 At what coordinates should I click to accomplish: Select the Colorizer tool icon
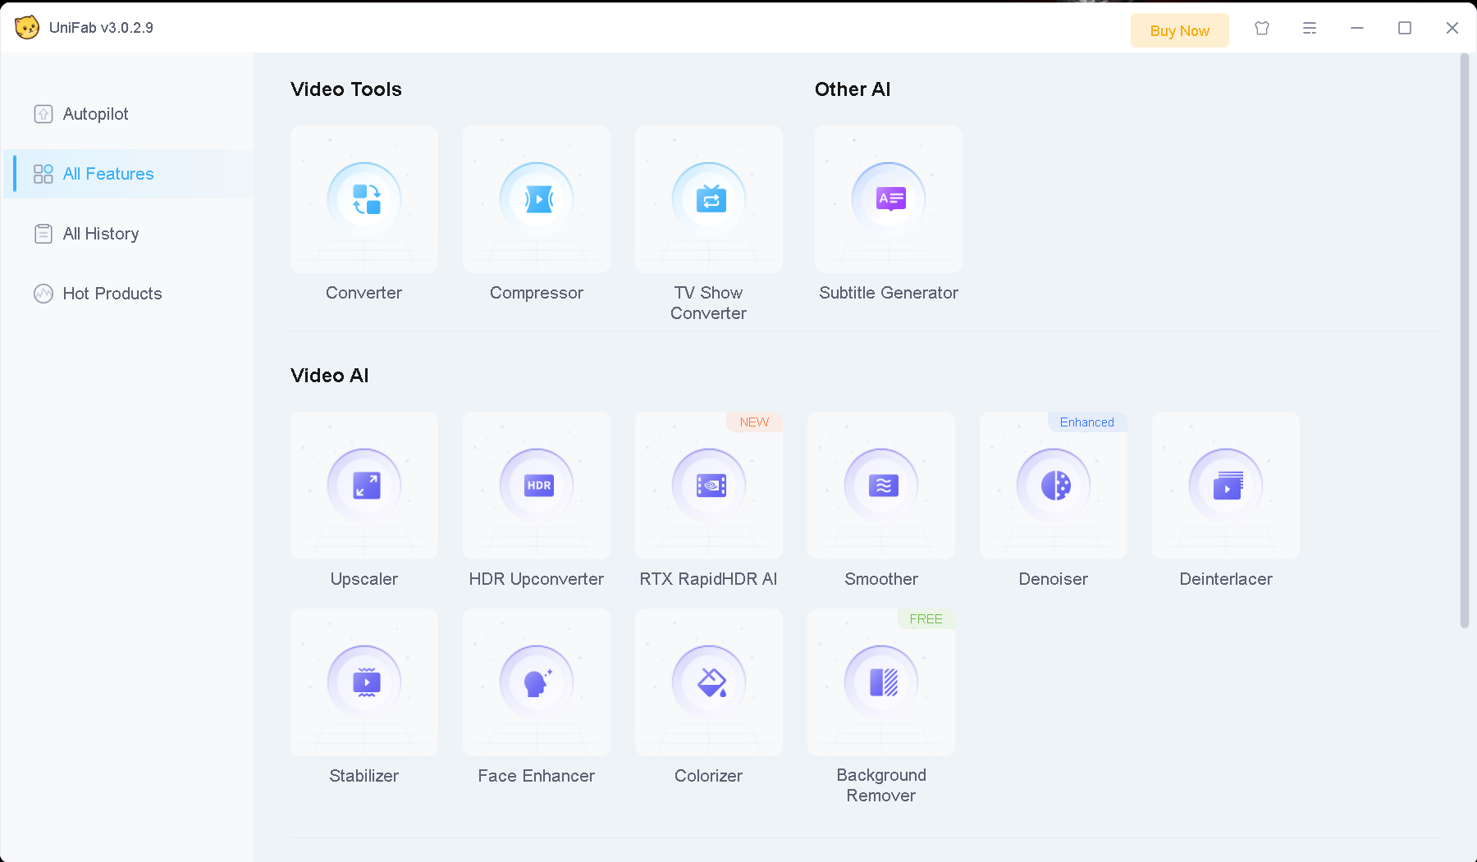pos(709,682)
